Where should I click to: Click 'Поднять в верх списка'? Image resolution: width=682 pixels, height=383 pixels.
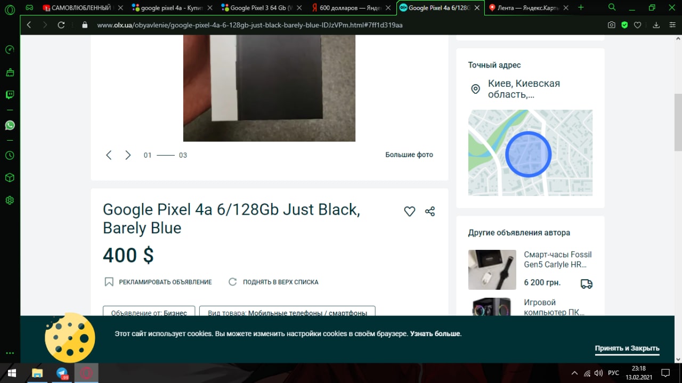pyautogui.click(x=273, y=282)
